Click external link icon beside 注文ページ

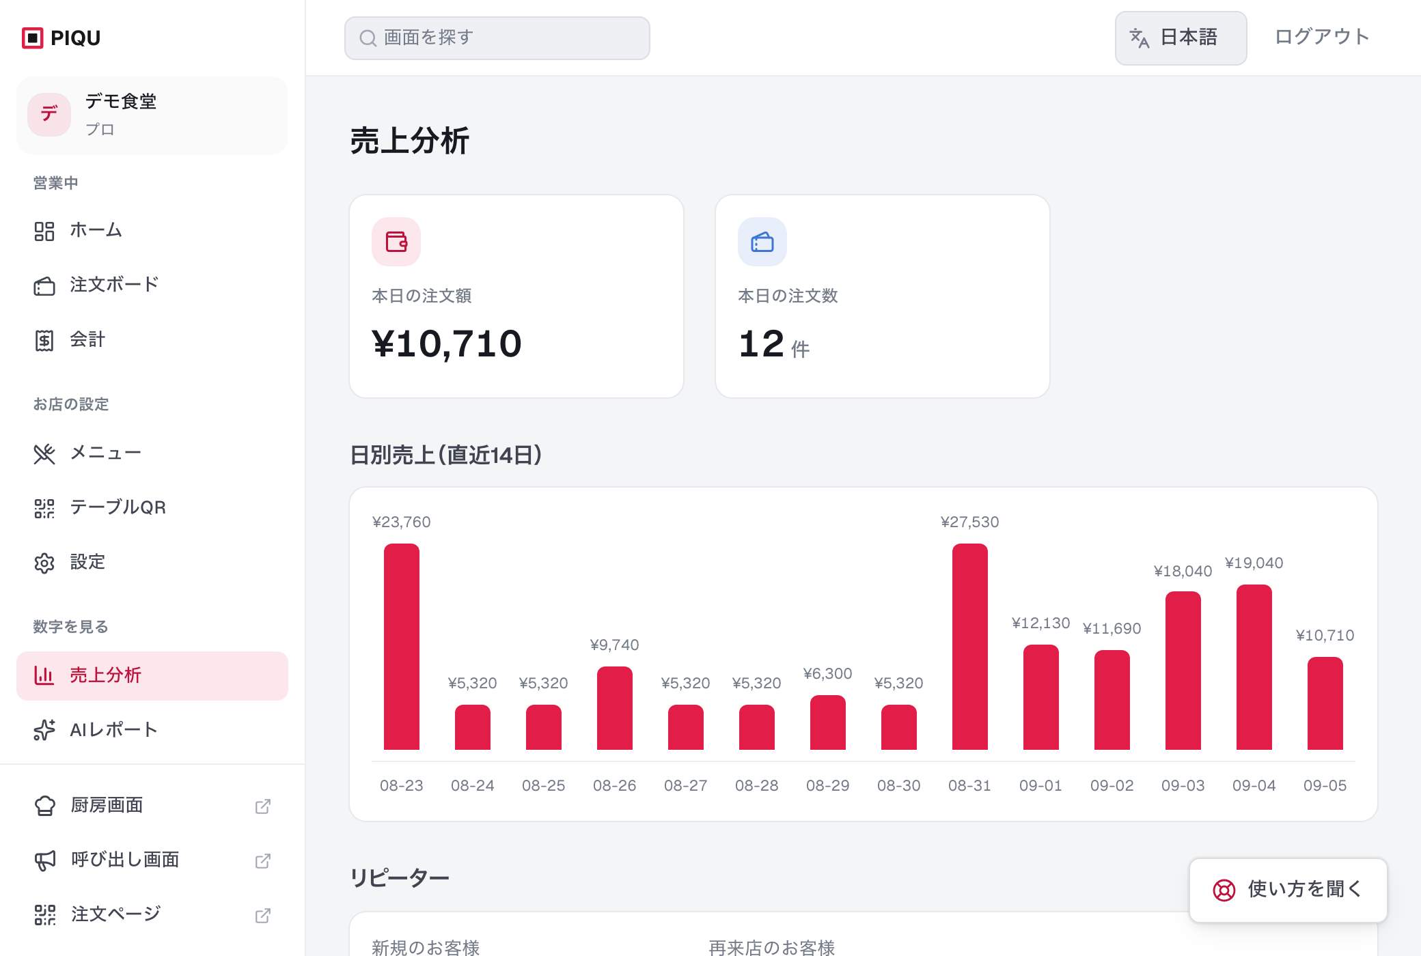pyautogui.click(x=263, y=916)
